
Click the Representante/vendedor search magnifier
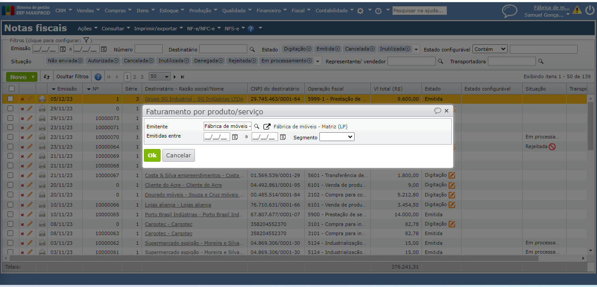coord(440,62)
